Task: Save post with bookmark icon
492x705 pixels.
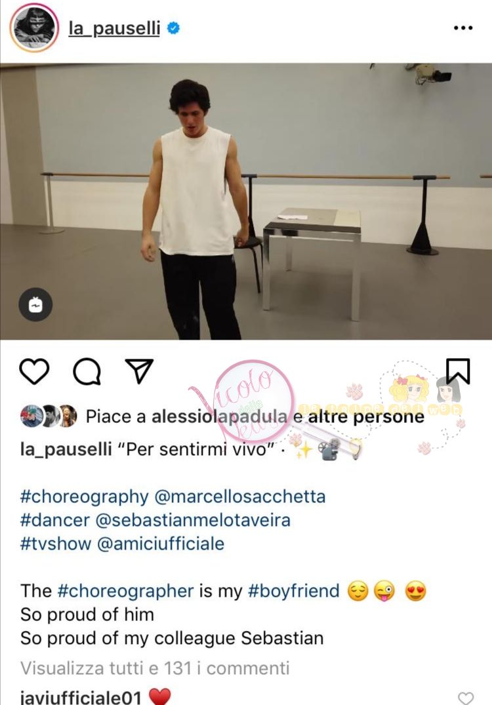Action: tap(458, 371)
